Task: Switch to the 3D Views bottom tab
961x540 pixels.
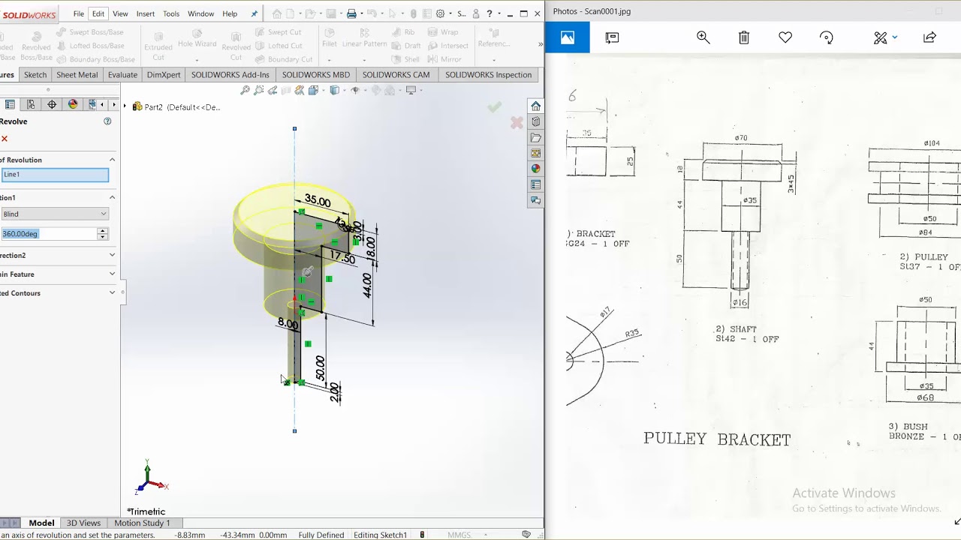Action: pyautogui.click(x=83, y=523)
